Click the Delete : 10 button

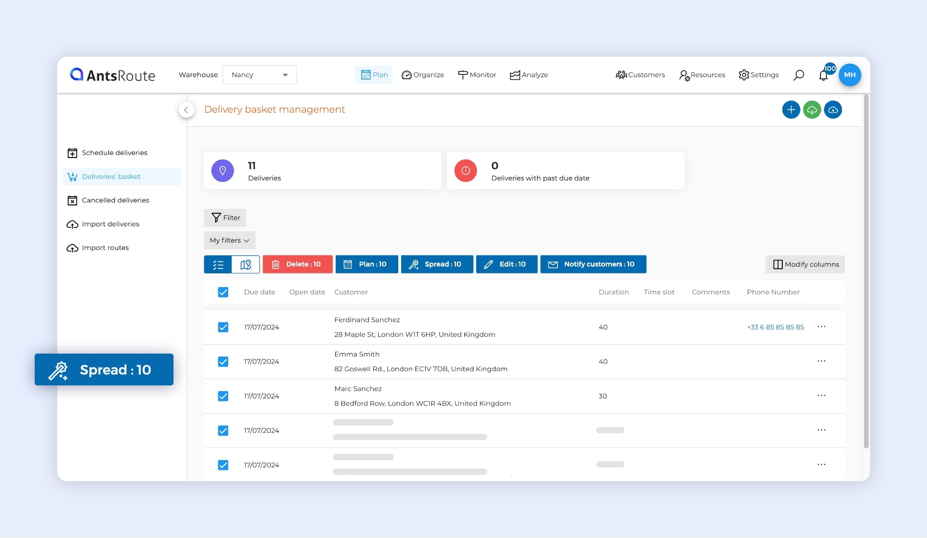coord(297,264)
